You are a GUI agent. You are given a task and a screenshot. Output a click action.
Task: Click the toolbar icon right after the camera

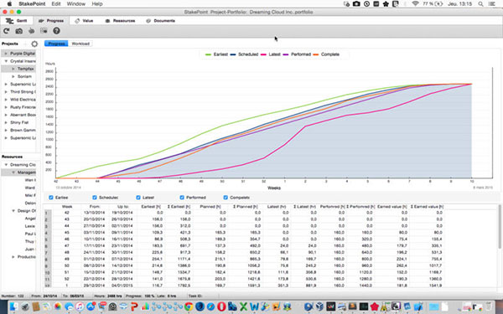[x=32, y=31]
